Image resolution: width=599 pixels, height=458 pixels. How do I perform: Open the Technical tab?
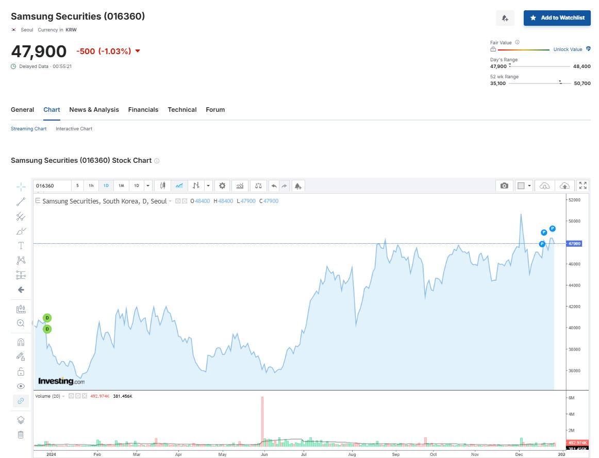pos(182,110)
